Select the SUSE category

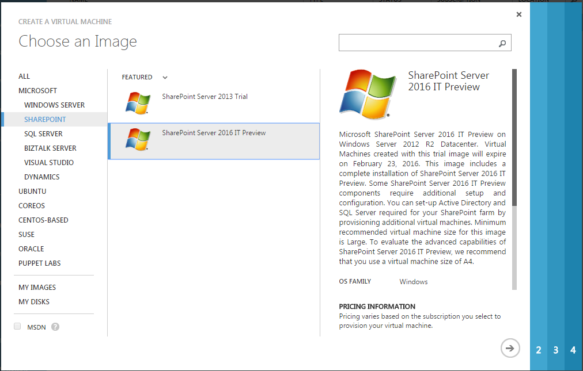tap(26, 235)
